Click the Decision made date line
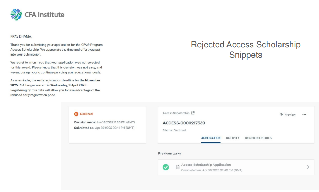The height and width of the screenshot is (192, 319). pos(104,122)
